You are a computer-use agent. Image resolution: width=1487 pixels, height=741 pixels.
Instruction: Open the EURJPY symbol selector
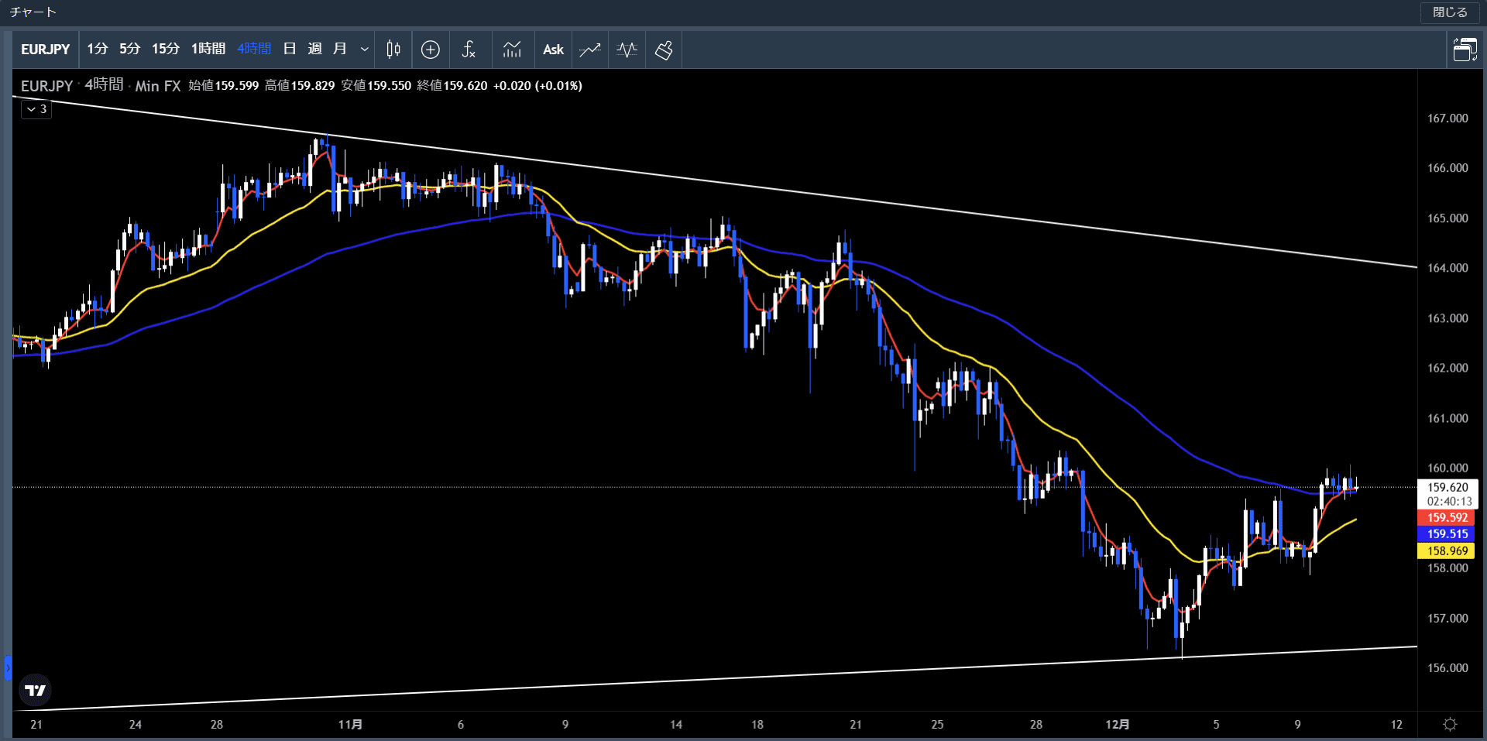pyautogui.click(x=45, y=50)
